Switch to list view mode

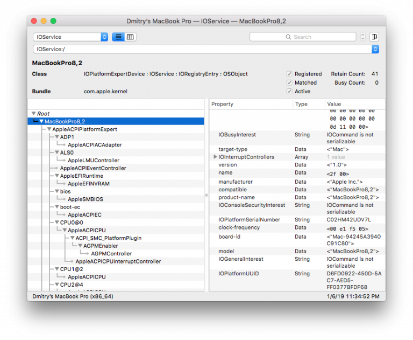tap(118, 37)
